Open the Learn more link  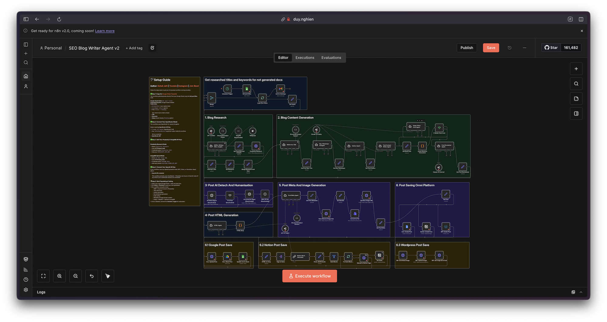pos(105,31)
